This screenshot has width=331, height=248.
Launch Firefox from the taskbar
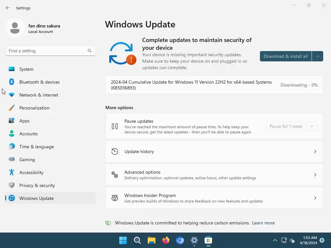click(166, 240)
